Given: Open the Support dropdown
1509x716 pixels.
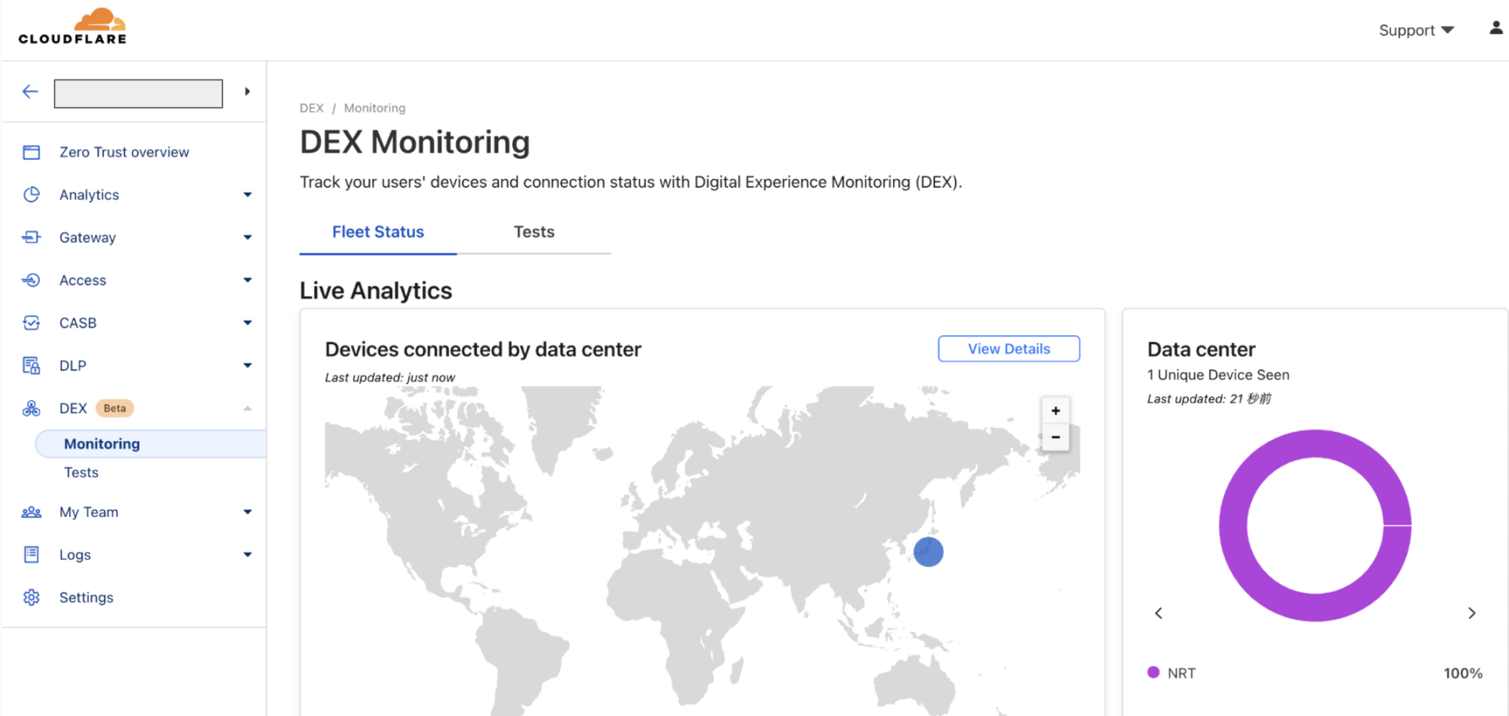Looking at the screenshot, I should pos(1415,30).
